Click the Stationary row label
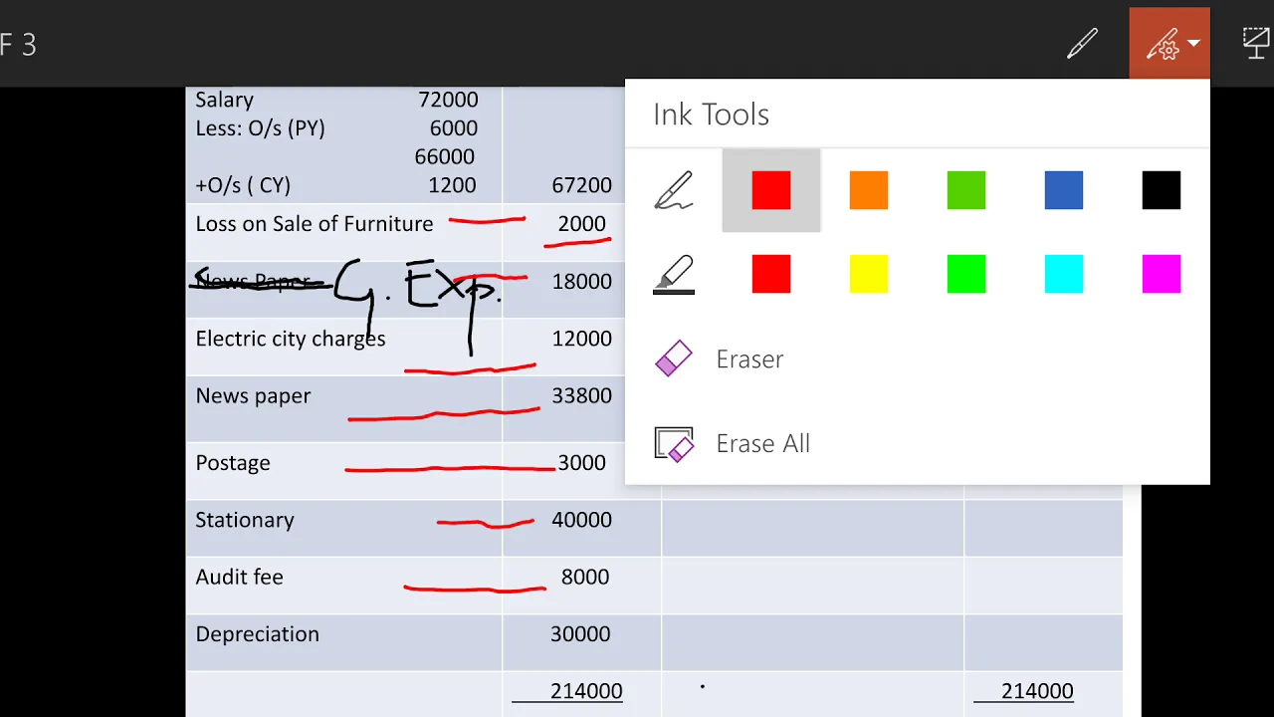The width and height of the screenshot is (1274, 717). [x=245, y=521]
